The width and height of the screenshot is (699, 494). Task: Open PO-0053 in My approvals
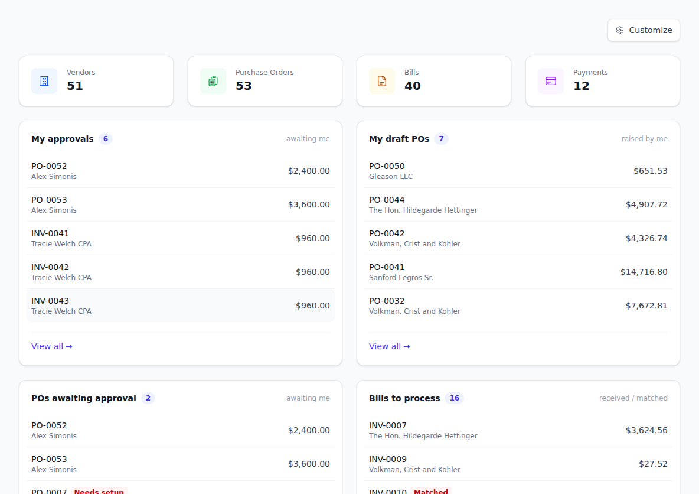coord(181,204)
